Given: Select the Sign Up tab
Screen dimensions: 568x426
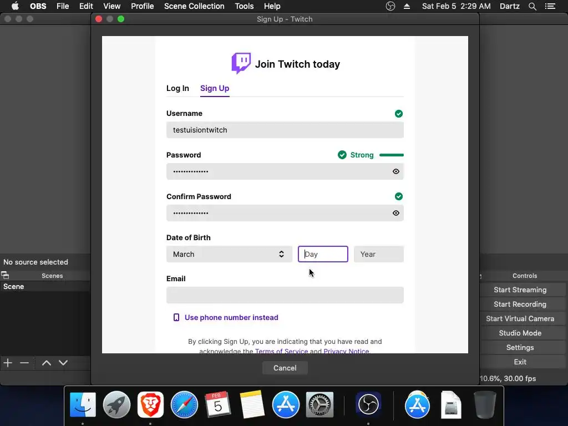Looking at the screenshot, I should tap(215, 88).
